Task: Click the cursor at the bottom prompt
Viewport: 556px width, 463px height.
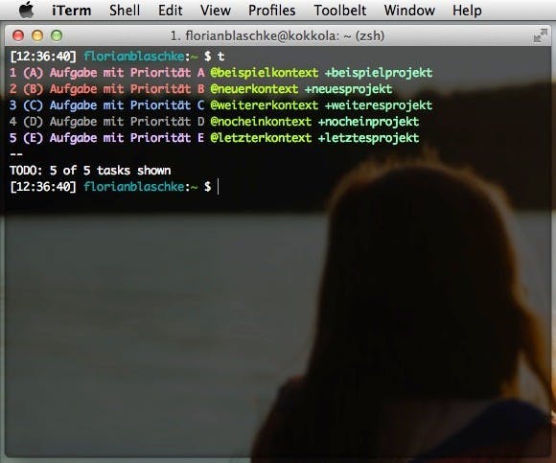Action: coord(218,187)
